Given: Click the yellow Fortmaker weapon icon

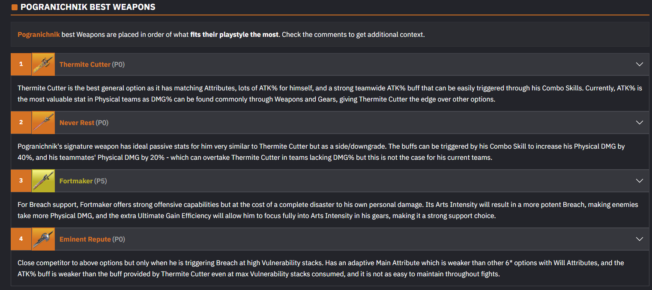Looking at the screenshot, I should 43,181.
